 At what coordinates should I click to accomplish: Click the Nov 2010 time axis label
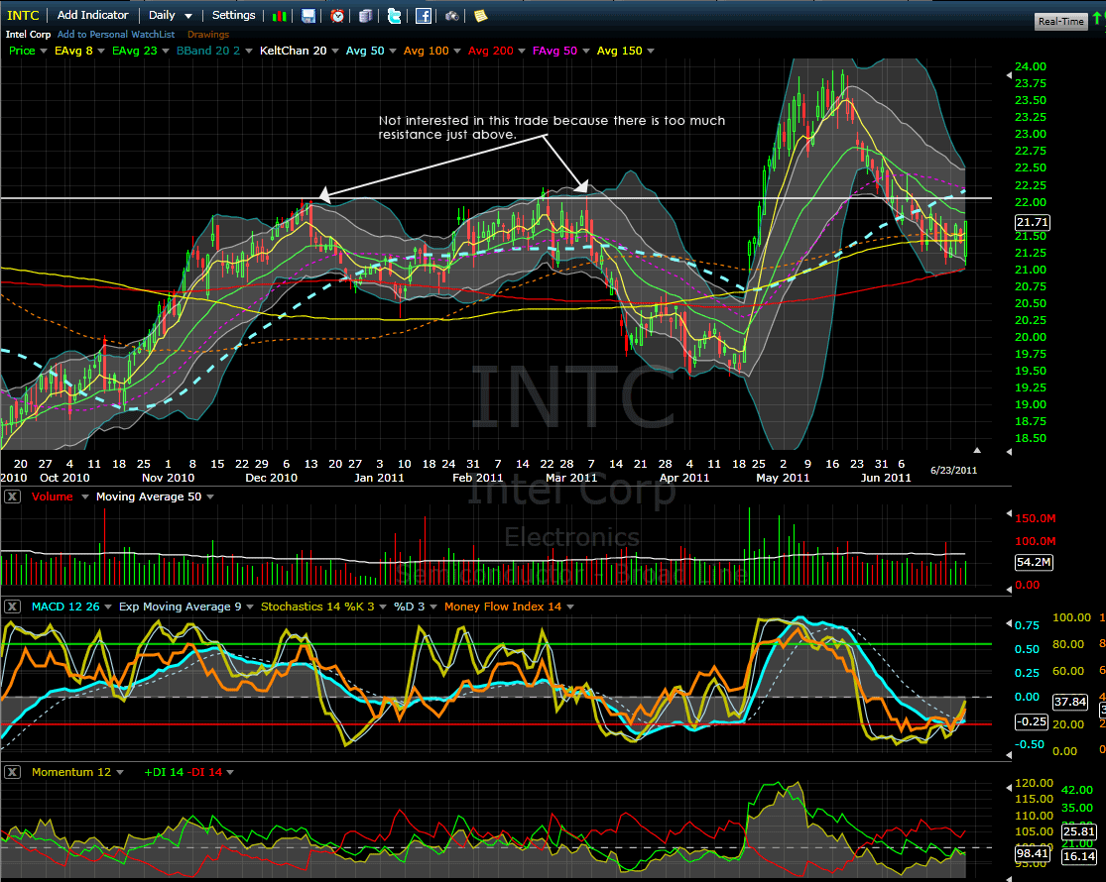[168, 478]
